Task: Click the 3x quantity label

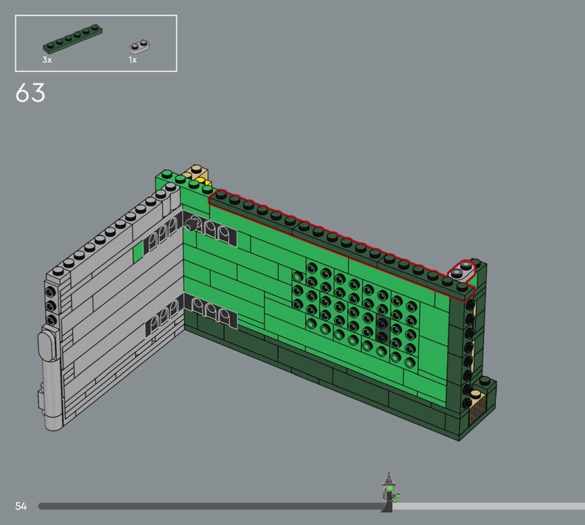Action: coord(47,60)
